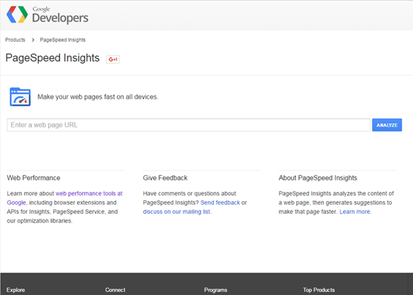The width and height of the screenshot is (413, 295).
Task: Select Connect in the footer
Action: 115,290
